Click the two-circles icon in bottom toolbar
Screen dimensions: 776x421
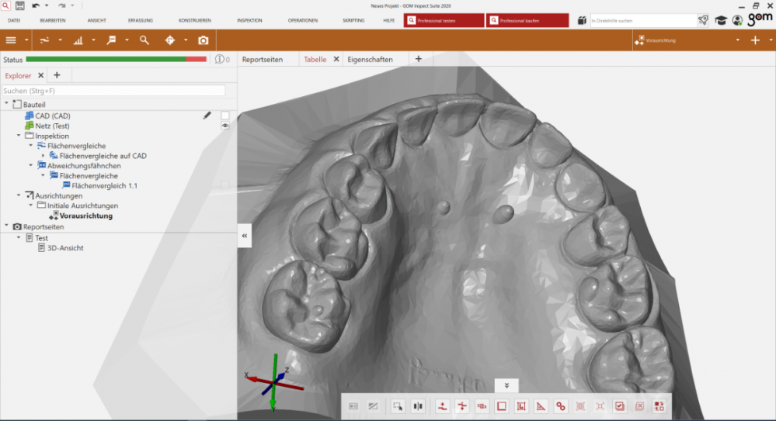560,405
